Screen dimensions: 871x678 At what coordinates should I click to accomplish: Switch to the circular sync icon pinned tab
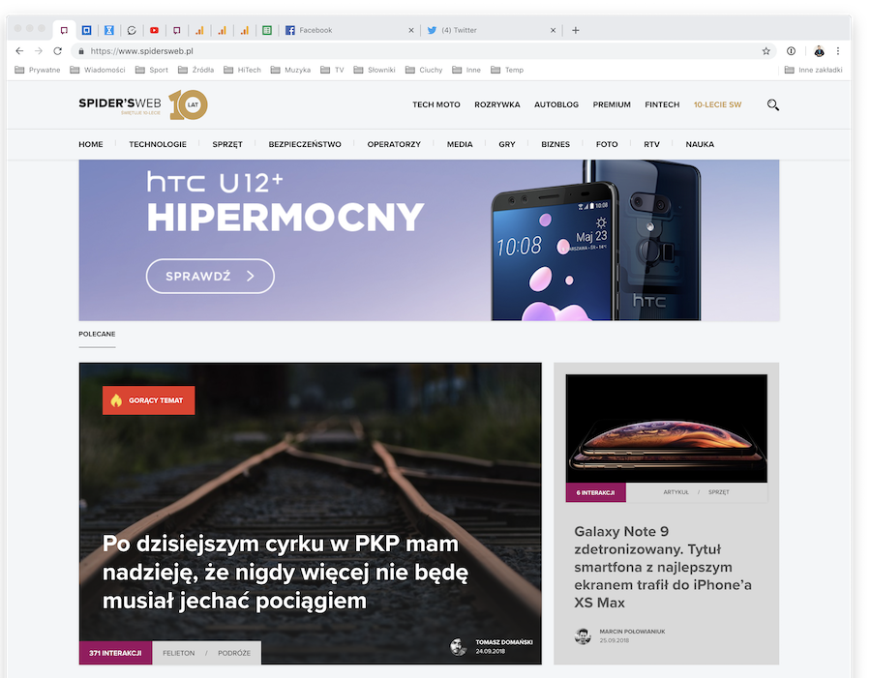(x=132, y=30)
